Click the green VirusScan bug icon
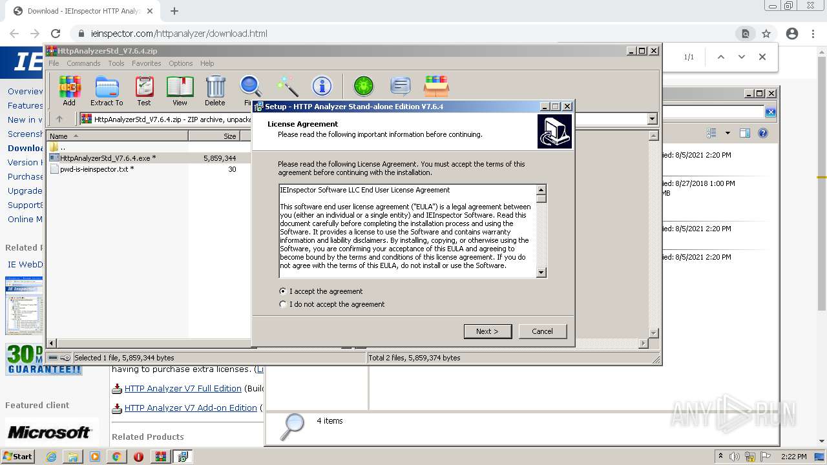827x465 pixels. (x=364, y=86)
